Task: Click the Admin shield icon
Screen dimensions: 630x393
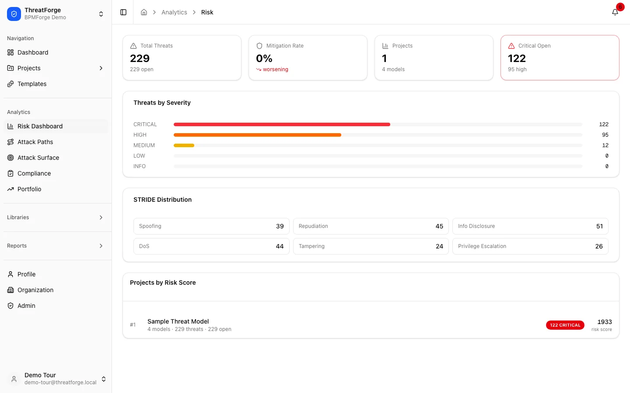Action: tap(10, 306)
